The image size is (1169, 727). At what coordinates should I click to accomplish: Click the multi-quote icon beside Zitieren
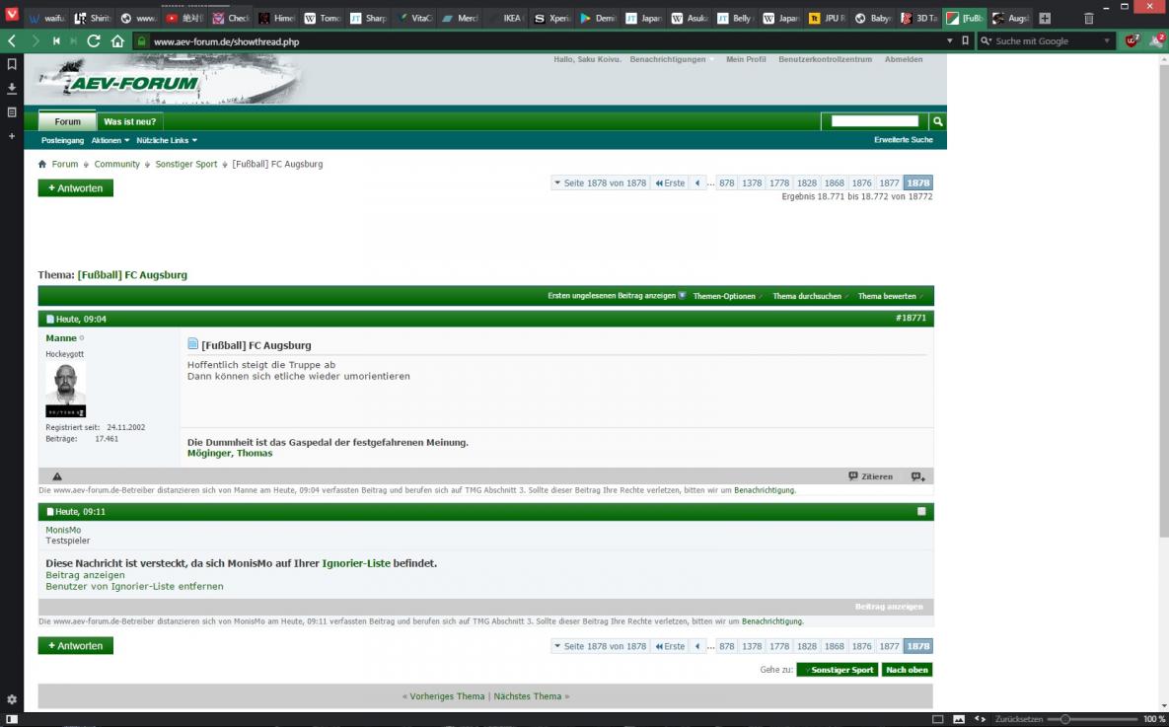pos(917,476)
